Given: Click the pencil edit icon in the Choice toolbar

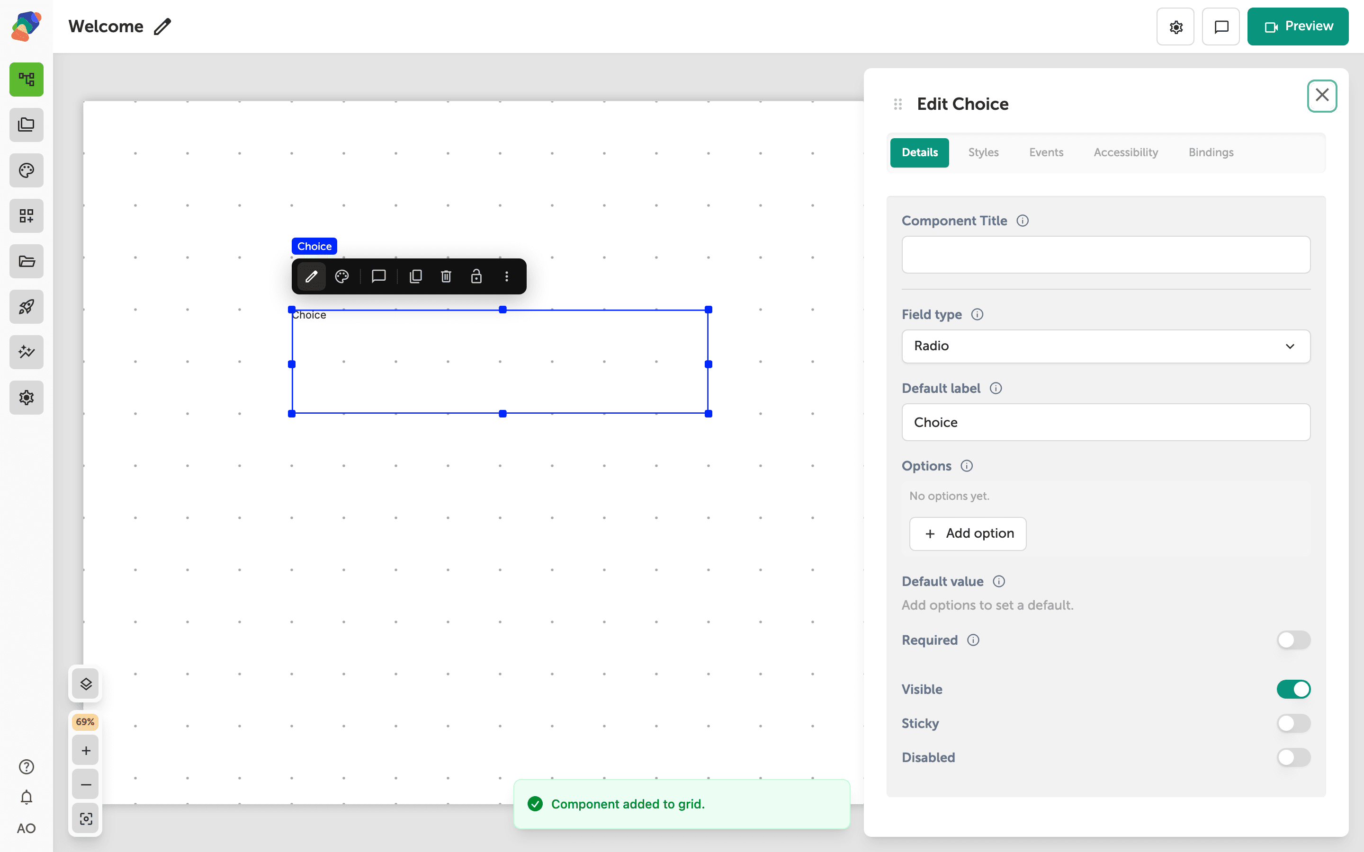Looking at the screenshot, I should click(x=312, y=276).
